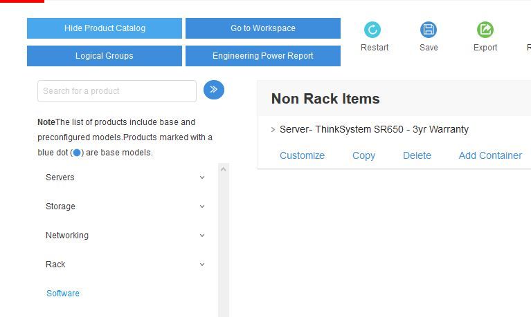Click the Storage category label

(60, 206)
